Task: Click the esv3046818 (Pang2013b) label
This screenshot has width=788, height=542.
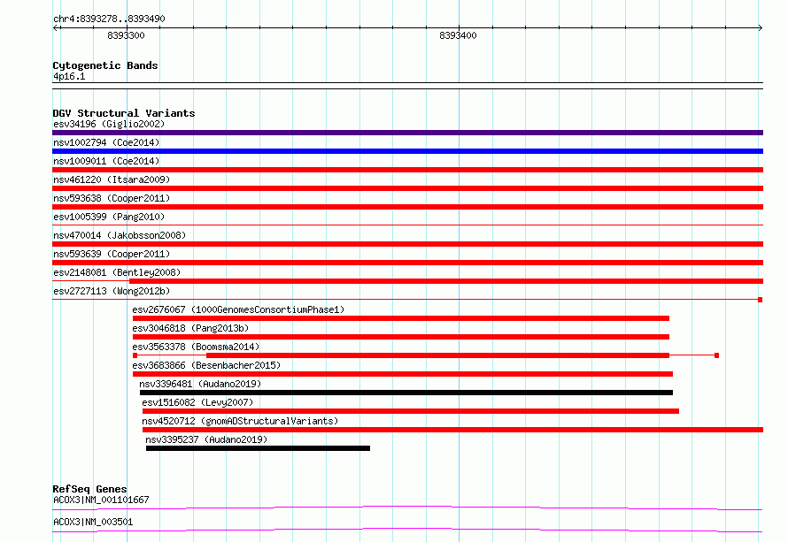Action: [x=190, y=328]
